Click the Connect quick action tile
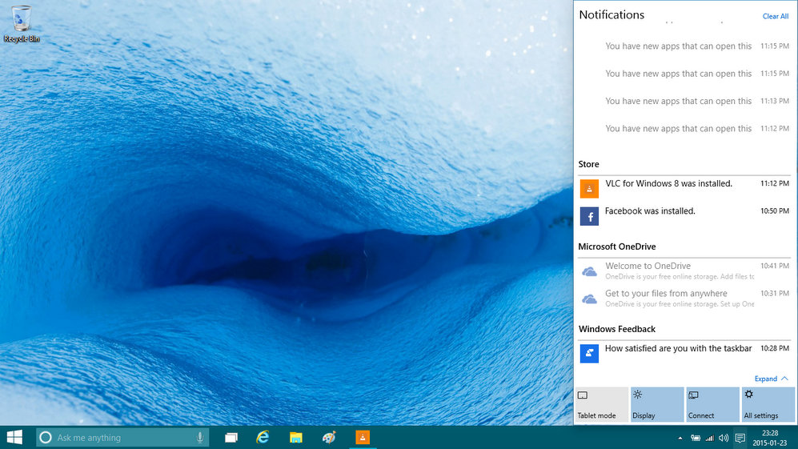Image resolution: width=798 pixels, height=449 pixels. pyautogui.click(x=712, y=404)
